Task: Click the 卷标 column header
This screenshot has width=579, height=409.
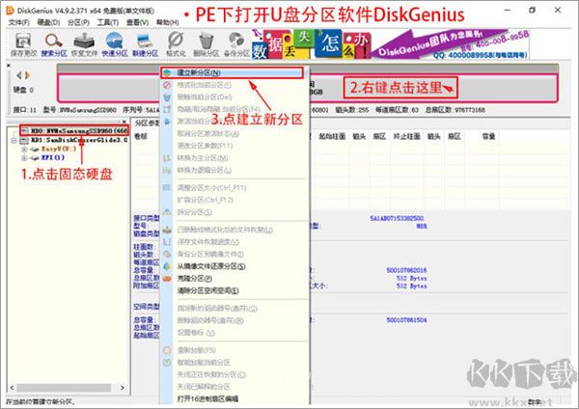Action: coord(141,137)
